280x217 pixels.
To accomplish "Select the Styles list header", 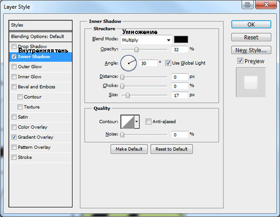I will click(x=41, y=25).
